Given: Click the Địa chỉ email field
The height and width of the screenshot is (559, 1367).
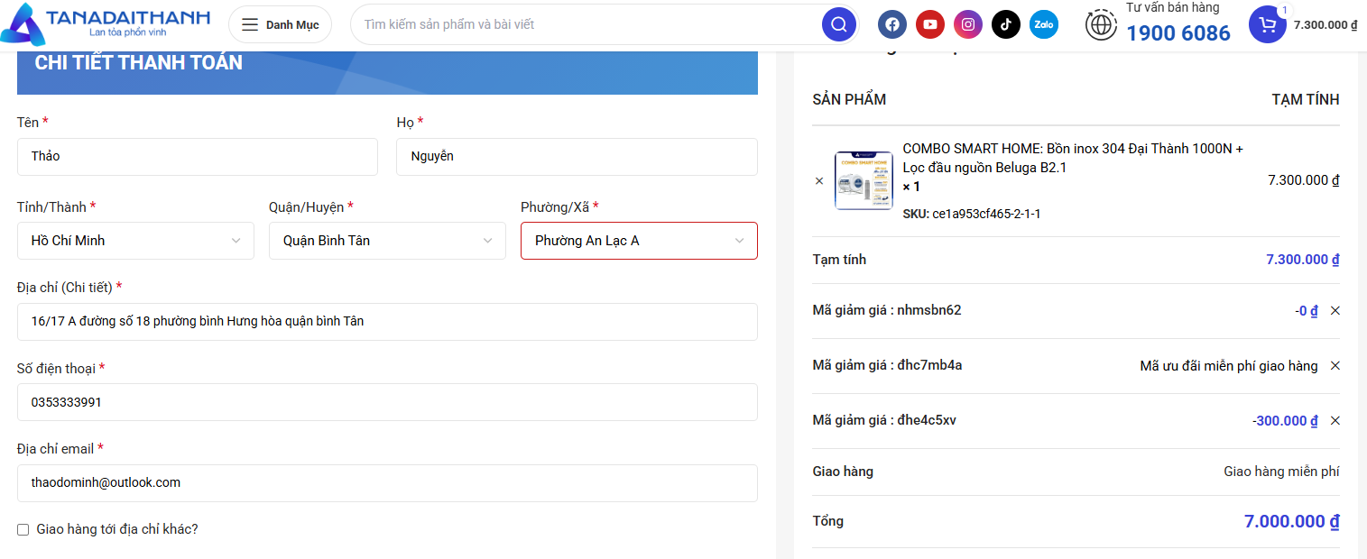Looking at the screenshot, I should [387, 483].
